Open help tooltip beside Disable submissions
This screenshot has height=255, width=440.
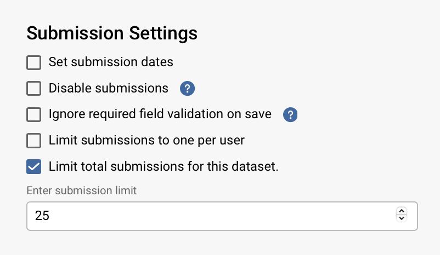click(x=188, y=88)
